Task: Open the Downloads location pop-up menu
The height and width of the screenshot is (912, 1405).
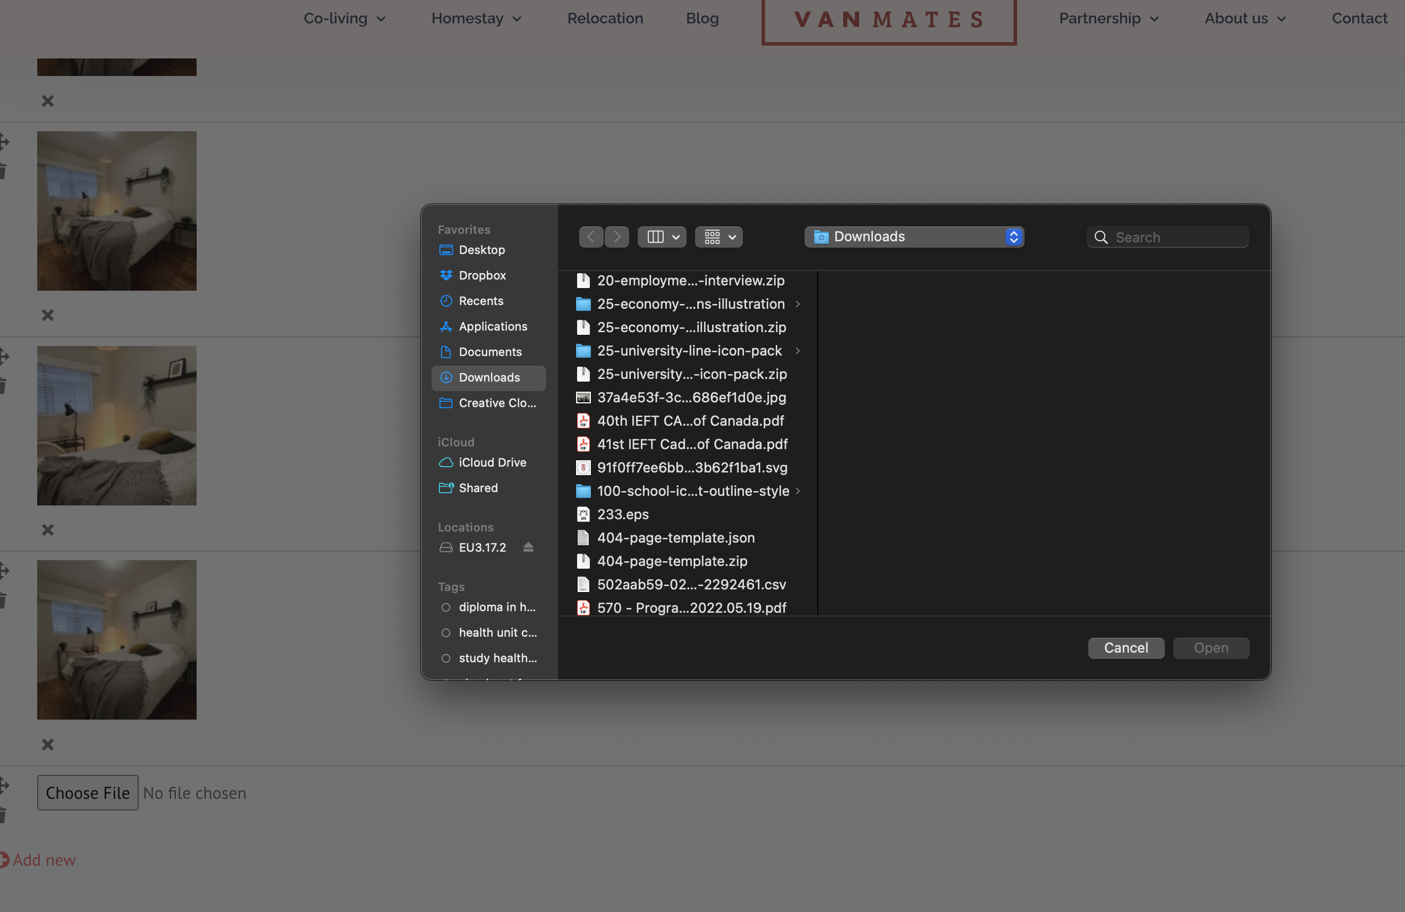Action: (x=914, y=237)
